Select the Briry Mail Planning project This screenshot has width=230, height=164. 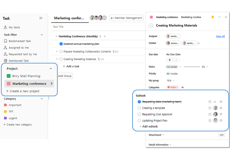tap(26, 76)
